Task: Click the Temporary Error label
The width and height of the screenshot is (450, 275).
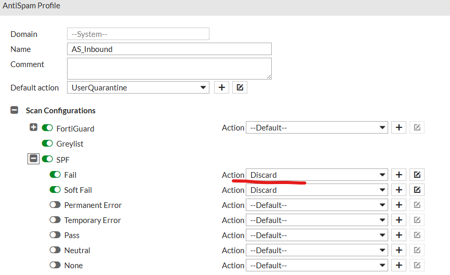Action: tap(92, 220)
